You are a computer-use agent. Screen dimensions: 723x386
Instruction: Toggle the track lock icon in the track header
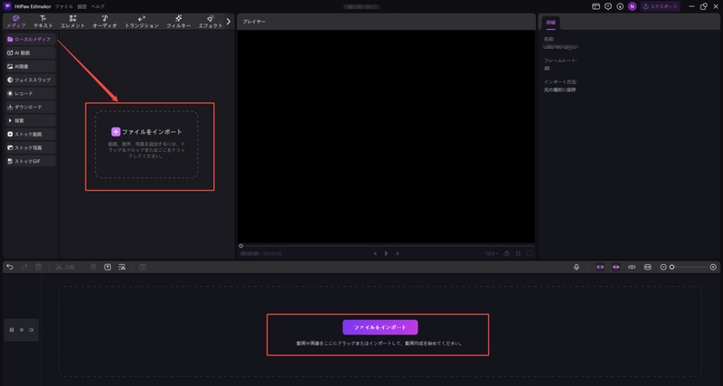pyautogui.click(x=12, y=330)
